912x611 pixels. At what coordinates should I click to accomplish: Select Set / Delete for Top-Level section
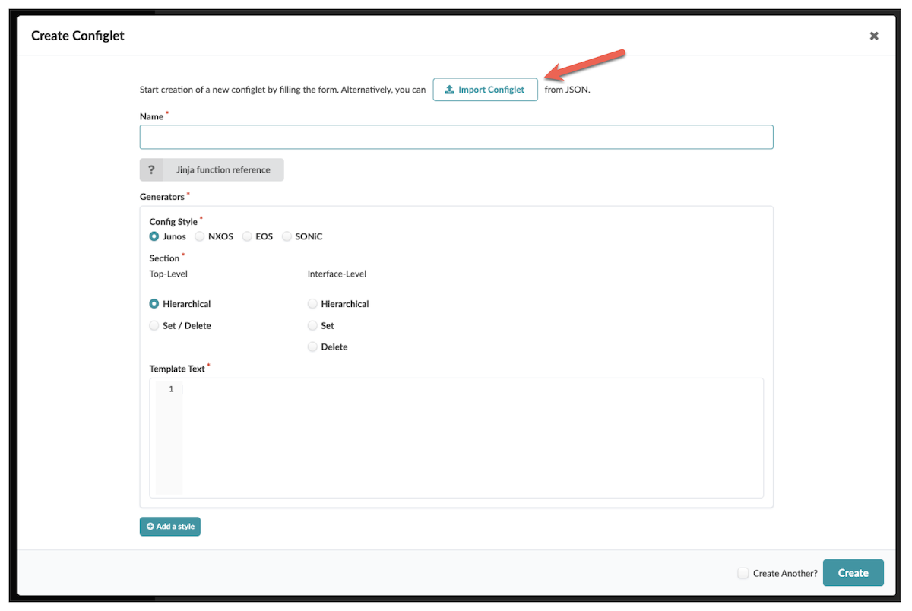click(154, 325)
